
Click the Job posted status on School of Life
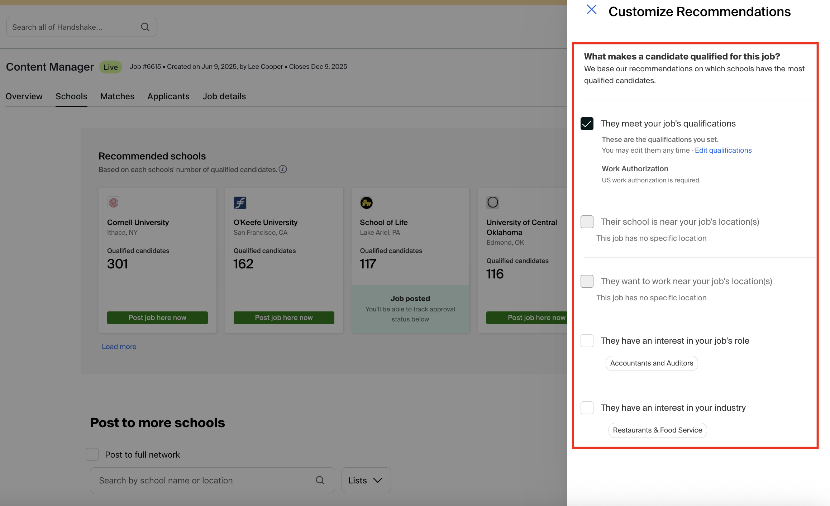(x=410, y=299)
